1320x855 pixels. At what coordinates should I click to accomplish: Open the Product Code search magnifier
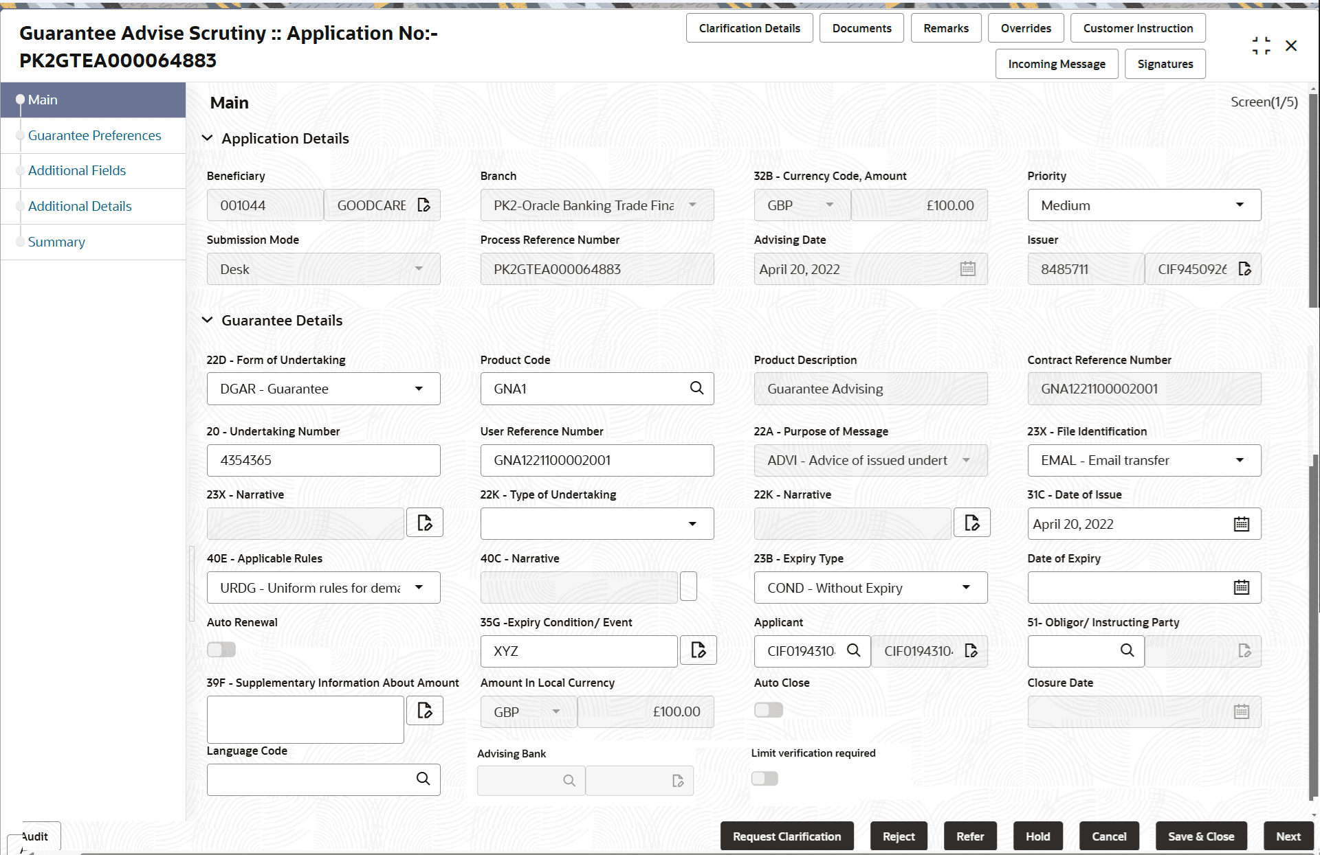tap(696, 388)
